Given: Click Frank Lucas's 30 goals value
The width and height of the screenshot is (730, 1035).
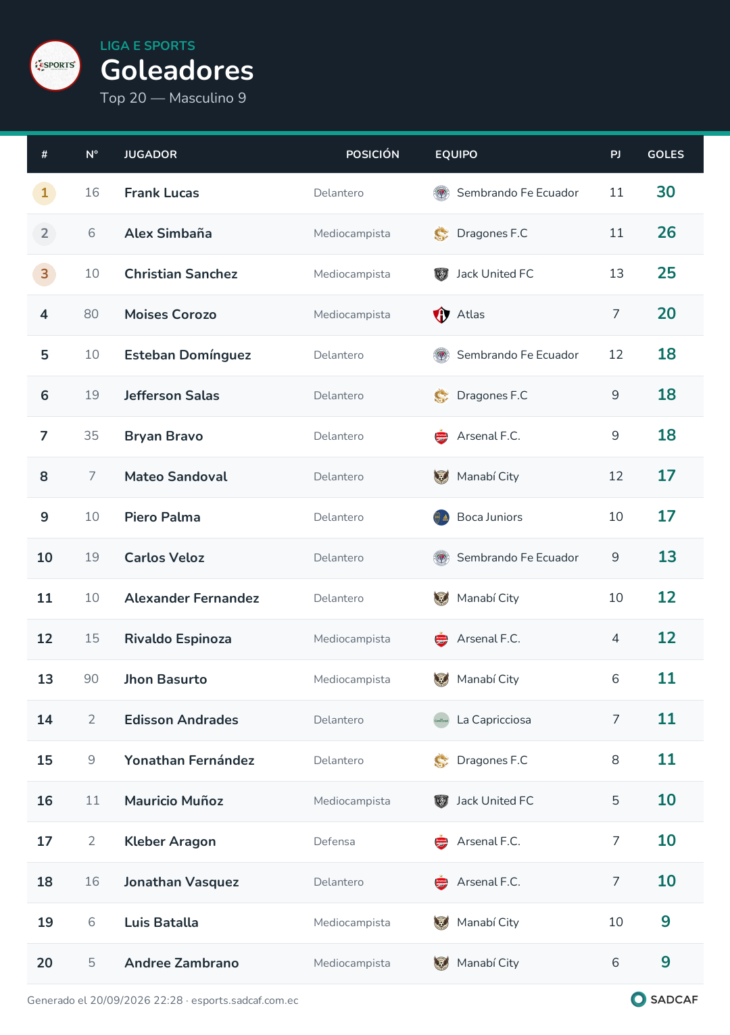Looking at the screenshot, I should tap(666, 193).
